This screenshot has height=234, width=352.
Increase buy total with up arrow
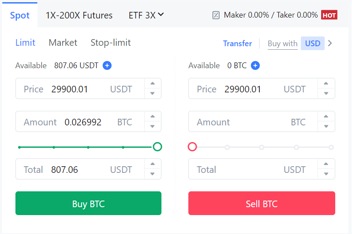(152, 165)
